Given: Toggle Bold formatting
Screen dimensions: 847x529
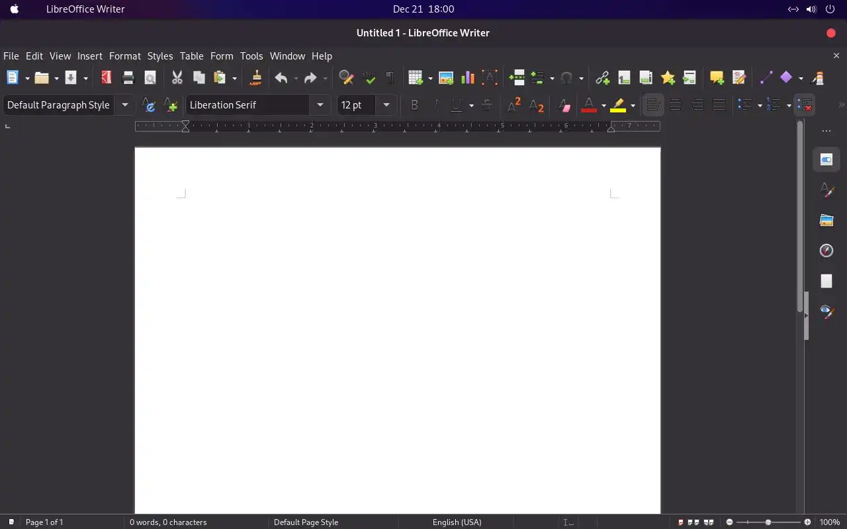Looking at the screenshot, I should click(x=414, y=105).
